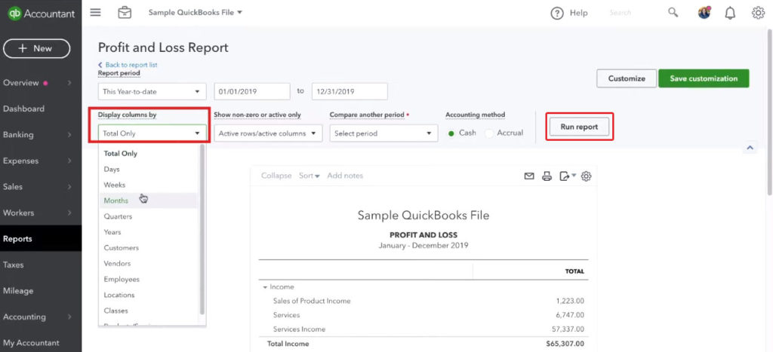Click the Services amount 6,747.00

click(570, 315)
